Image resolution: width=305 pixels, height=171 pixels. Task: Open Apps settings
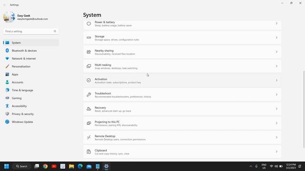click(31, 75)
